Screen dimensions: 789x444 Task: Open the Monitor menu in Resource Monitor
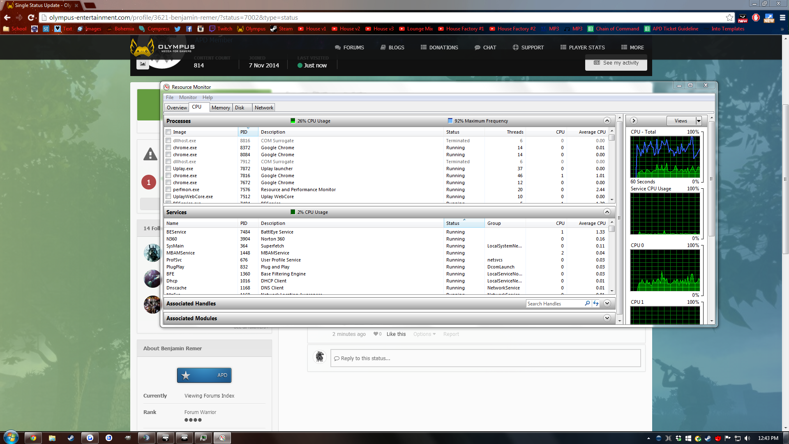pyautogui.click(x=188, y=97)
